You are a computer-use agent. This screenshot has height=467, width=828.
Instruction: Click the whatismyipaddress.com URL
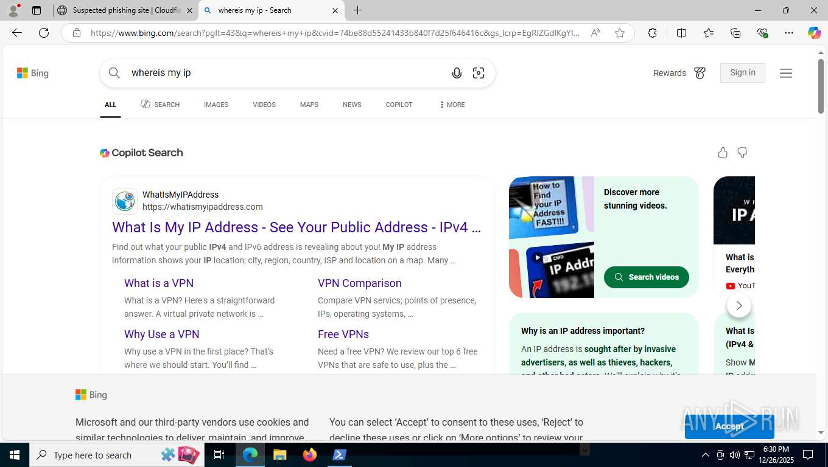click(x=203, y=207)
